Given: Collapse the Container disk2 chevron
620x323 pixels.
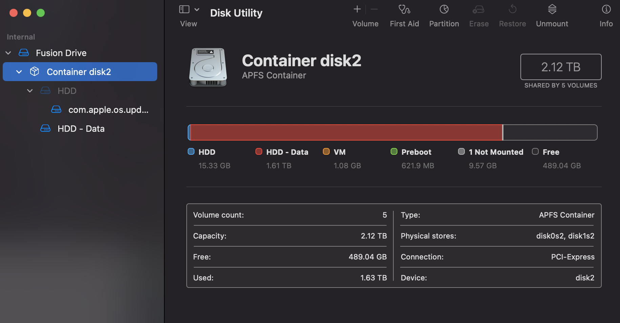Looking at the screenshot, I should click(19, 72).
